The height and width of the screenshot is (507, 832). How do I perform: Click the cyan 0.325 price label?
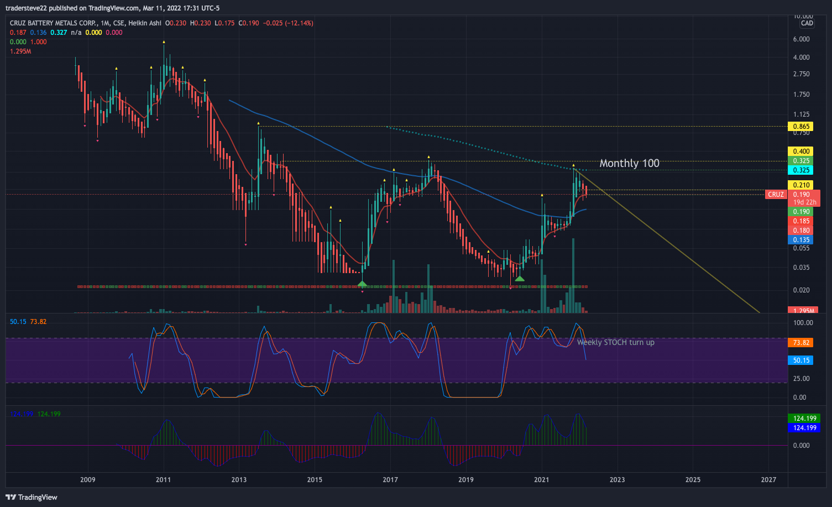click(x=801, y=170)
